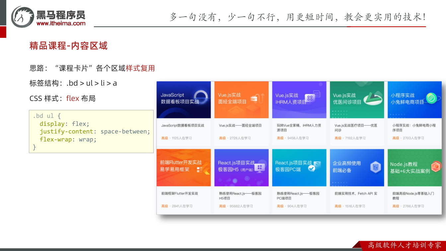Click the text 7192人在学习
This screenshot has height=251, width=446.
tap(355, 138)
